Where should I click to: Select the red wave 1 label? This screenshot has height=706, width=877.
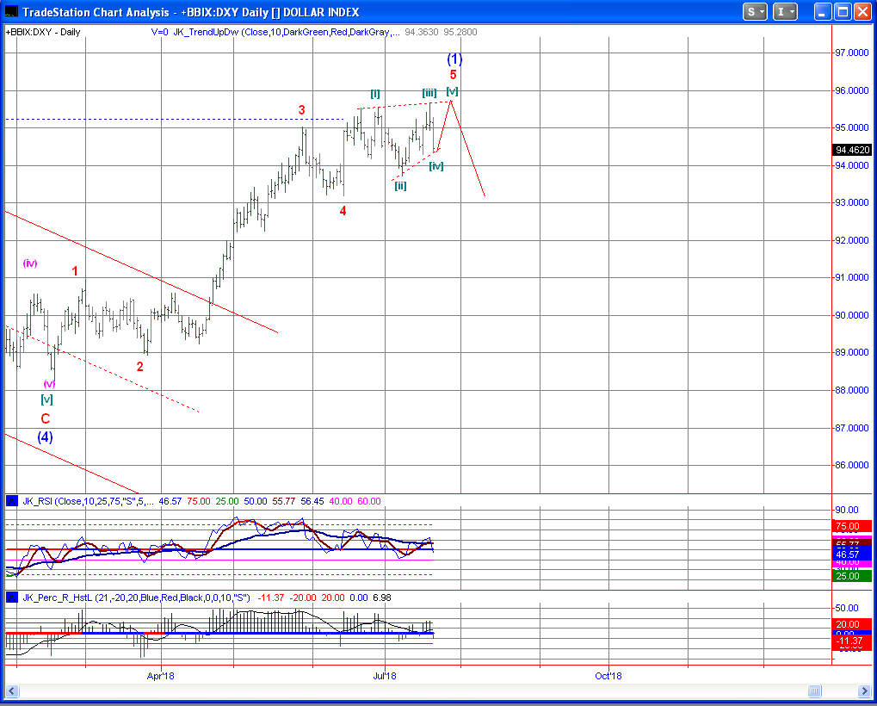click(75, 271)
